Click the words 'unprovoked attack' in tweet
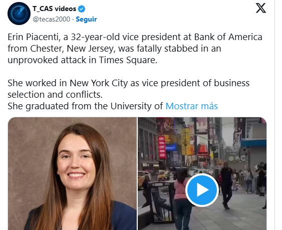The image size is (282, 230). point(47,60)
